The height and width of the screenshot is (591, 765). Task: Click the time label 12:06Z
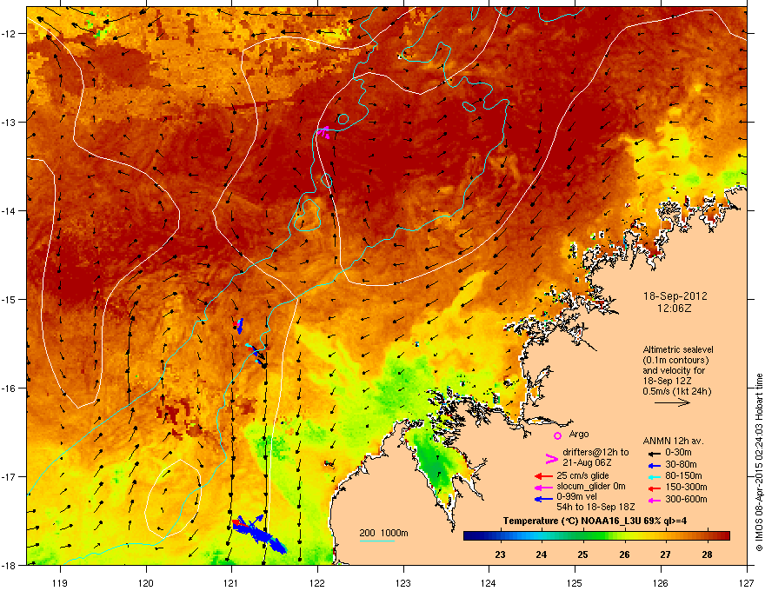(675, 309)
